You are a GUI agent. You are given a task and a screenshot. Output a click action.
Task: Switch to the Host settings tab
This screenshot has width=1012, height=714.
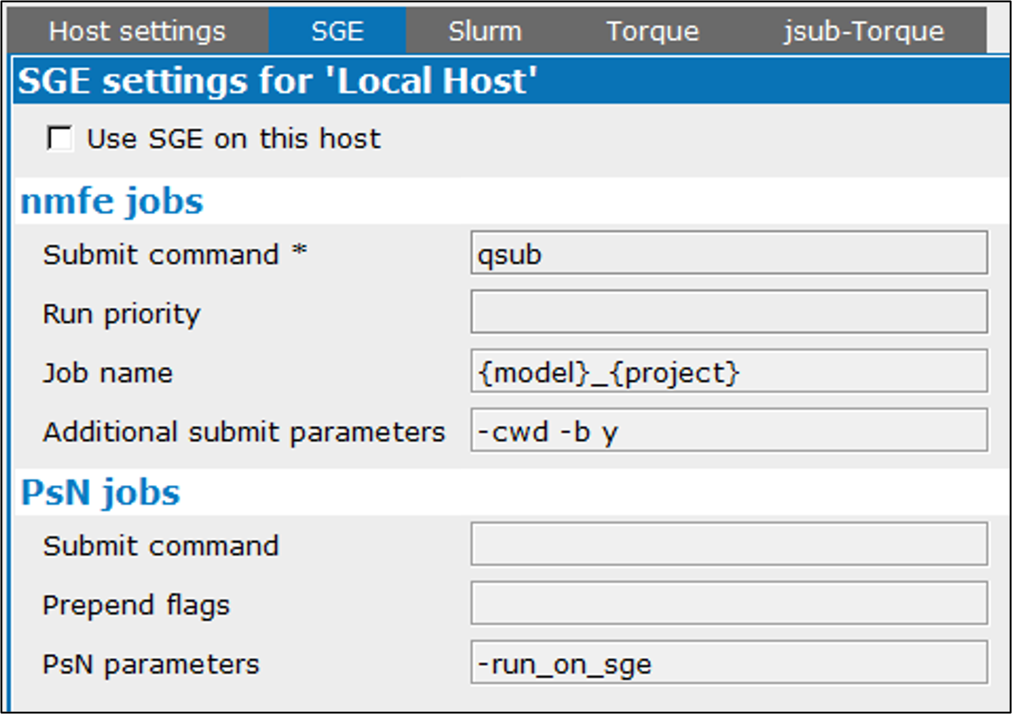(x=138, y=31)
